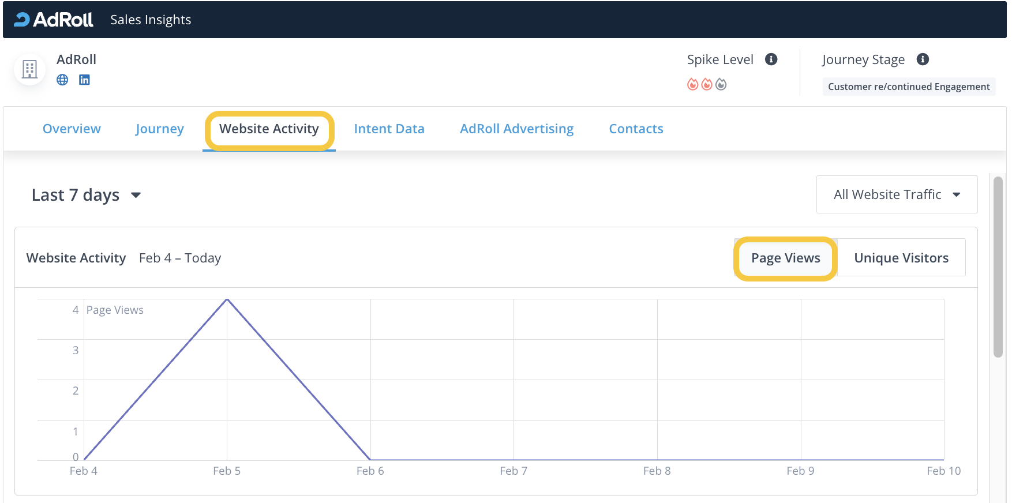Open the AdRoll Advertising tab
The width and height of the screenshot is (1012, 503).
[516, 129]
